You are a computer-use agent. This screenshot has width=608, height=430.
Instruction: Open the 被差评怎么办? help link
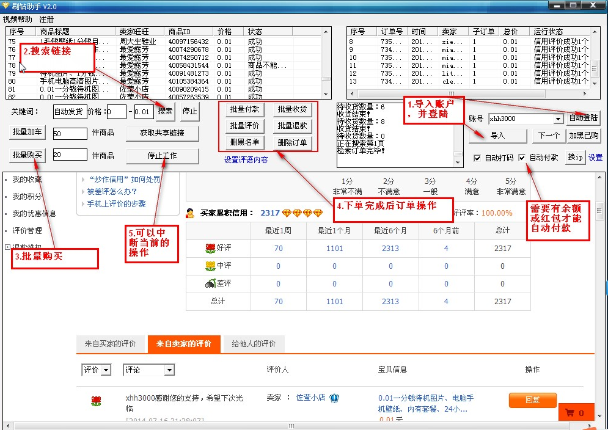click(112, 192)
